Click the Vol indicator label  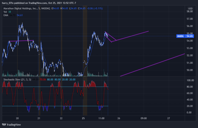click(5, 12)
